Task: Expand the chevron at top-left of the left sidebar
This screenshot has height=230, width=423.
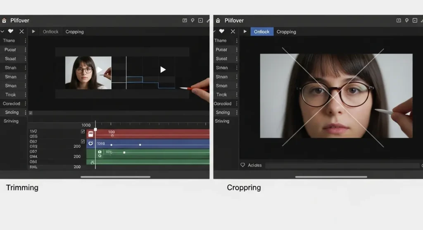Action: pyautogui.click(x=2, y=31)
